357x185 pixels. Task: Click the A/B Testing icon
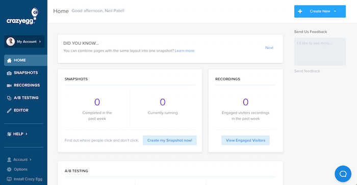point(9,98)
